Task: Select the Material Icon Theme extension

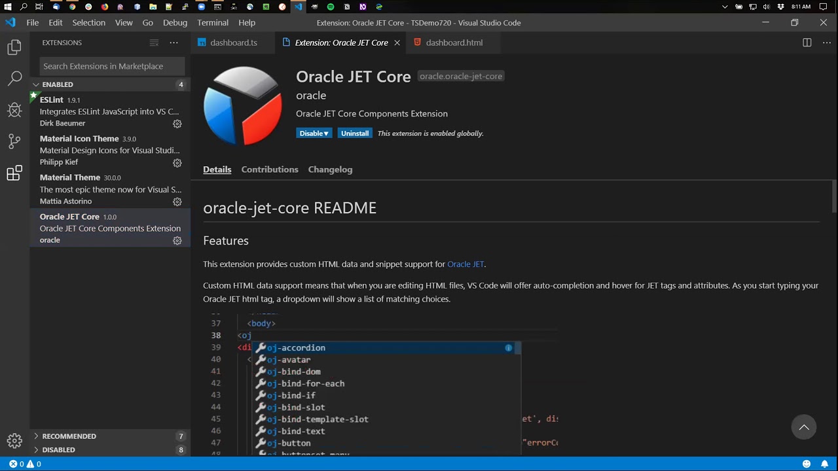Action: (110, 150)
